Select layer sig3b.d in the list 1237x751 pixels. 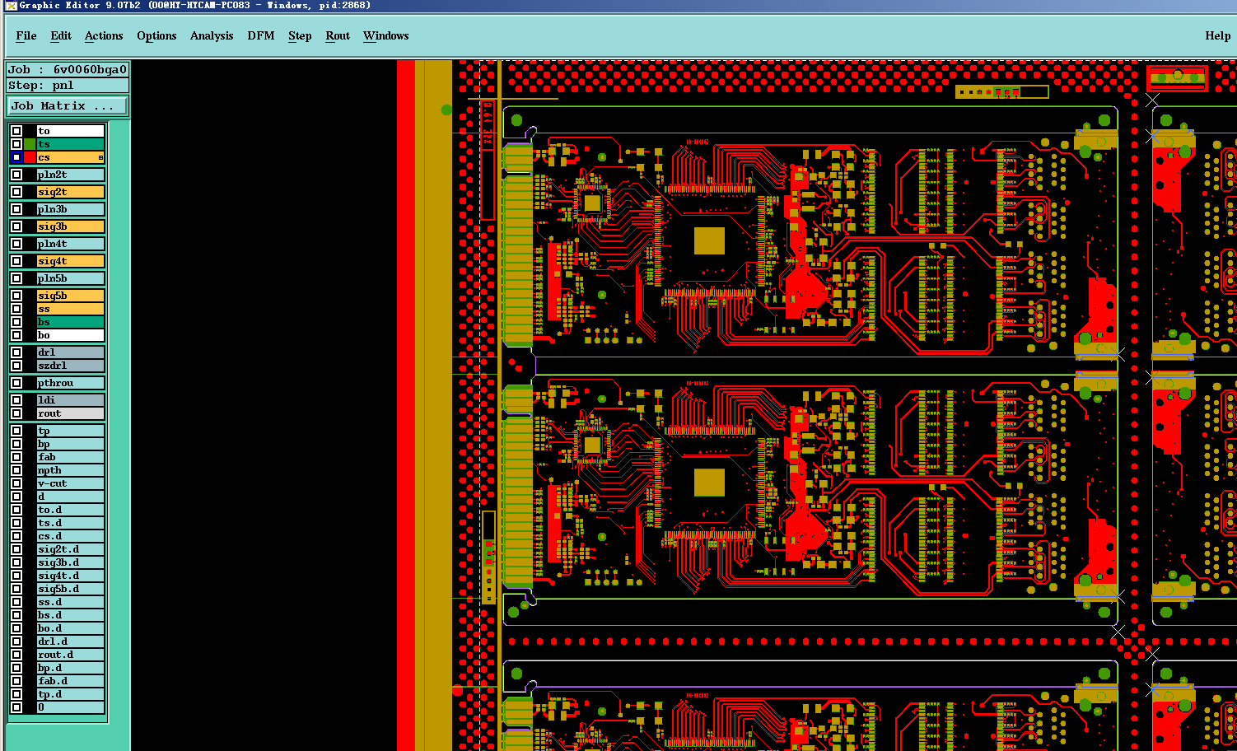click(x=70, y=562)
